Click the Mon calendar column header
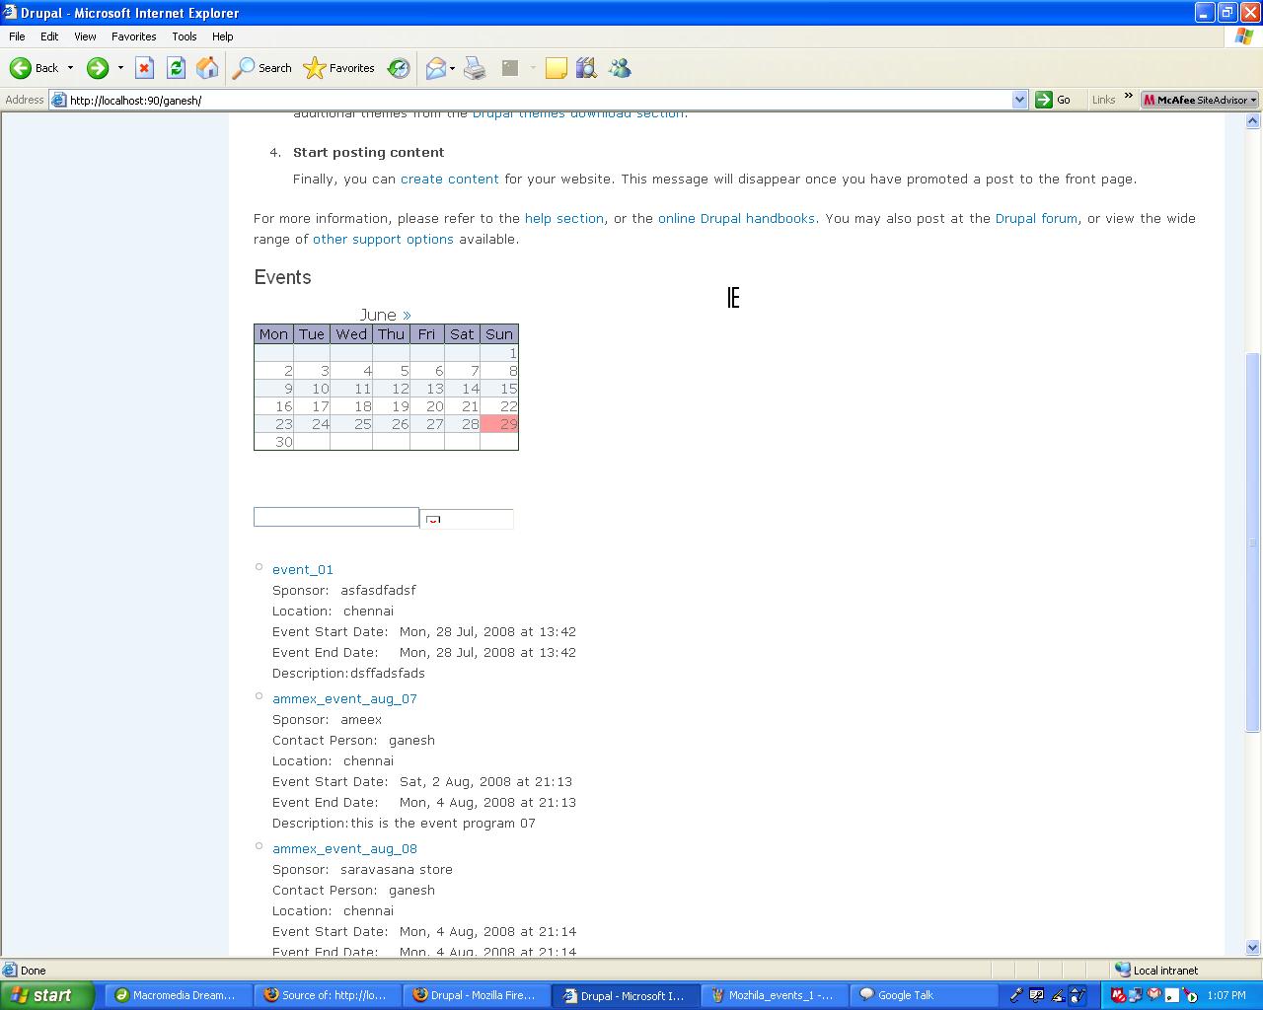The image size is (1263, 1010). pyautogui.click(x=274, y=334)
